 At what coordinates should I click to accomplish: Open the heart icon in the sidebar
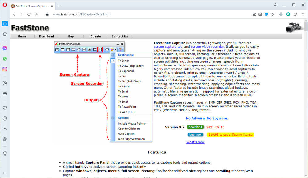pos(5,108)
